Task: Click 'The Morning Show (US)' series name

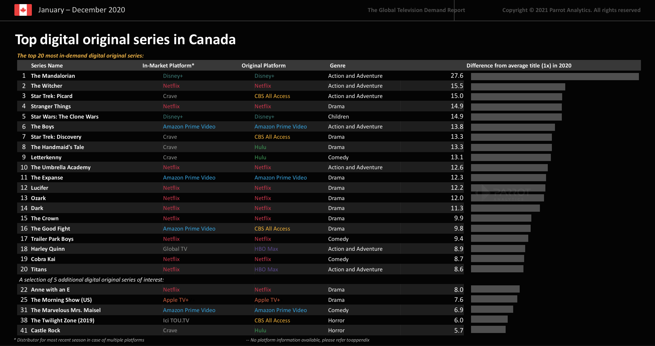Action: [x=61, y=300]
